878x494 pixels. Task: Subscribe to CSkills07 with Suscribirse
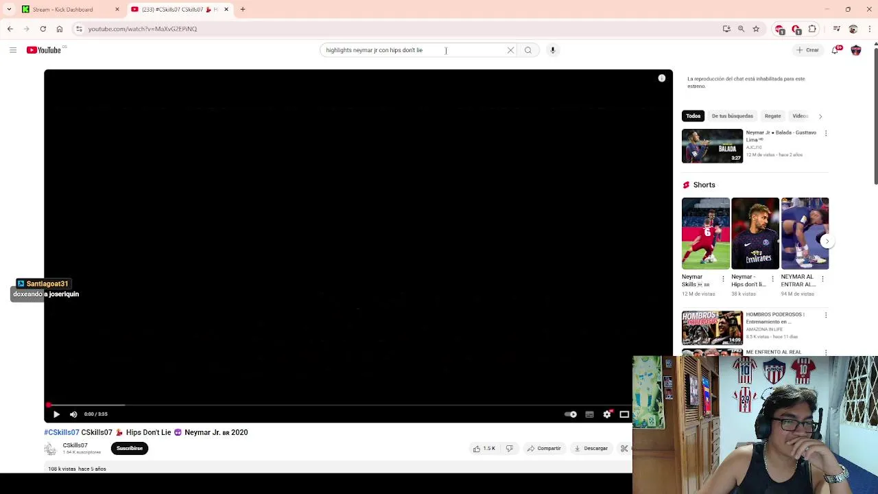130,449
